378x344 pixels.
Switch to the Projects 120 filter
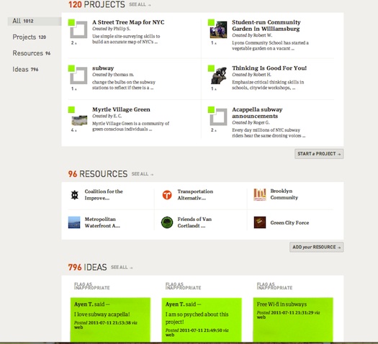30,37
